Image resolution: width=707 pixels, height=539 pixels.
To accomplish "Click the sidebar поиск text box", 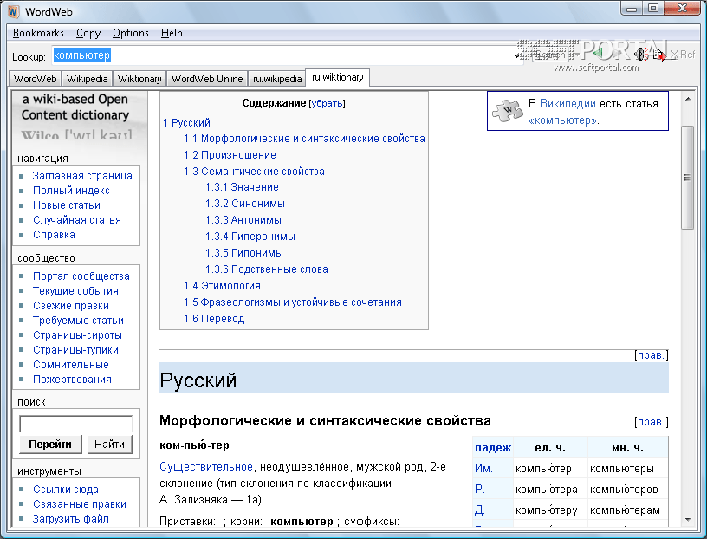I will pyautogui.click(x=75, y=424).
